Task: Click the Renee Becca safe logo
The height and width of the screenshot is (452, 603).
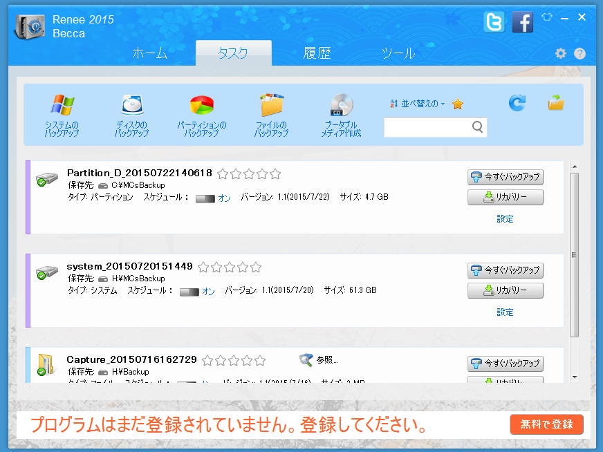Action: 30,26
